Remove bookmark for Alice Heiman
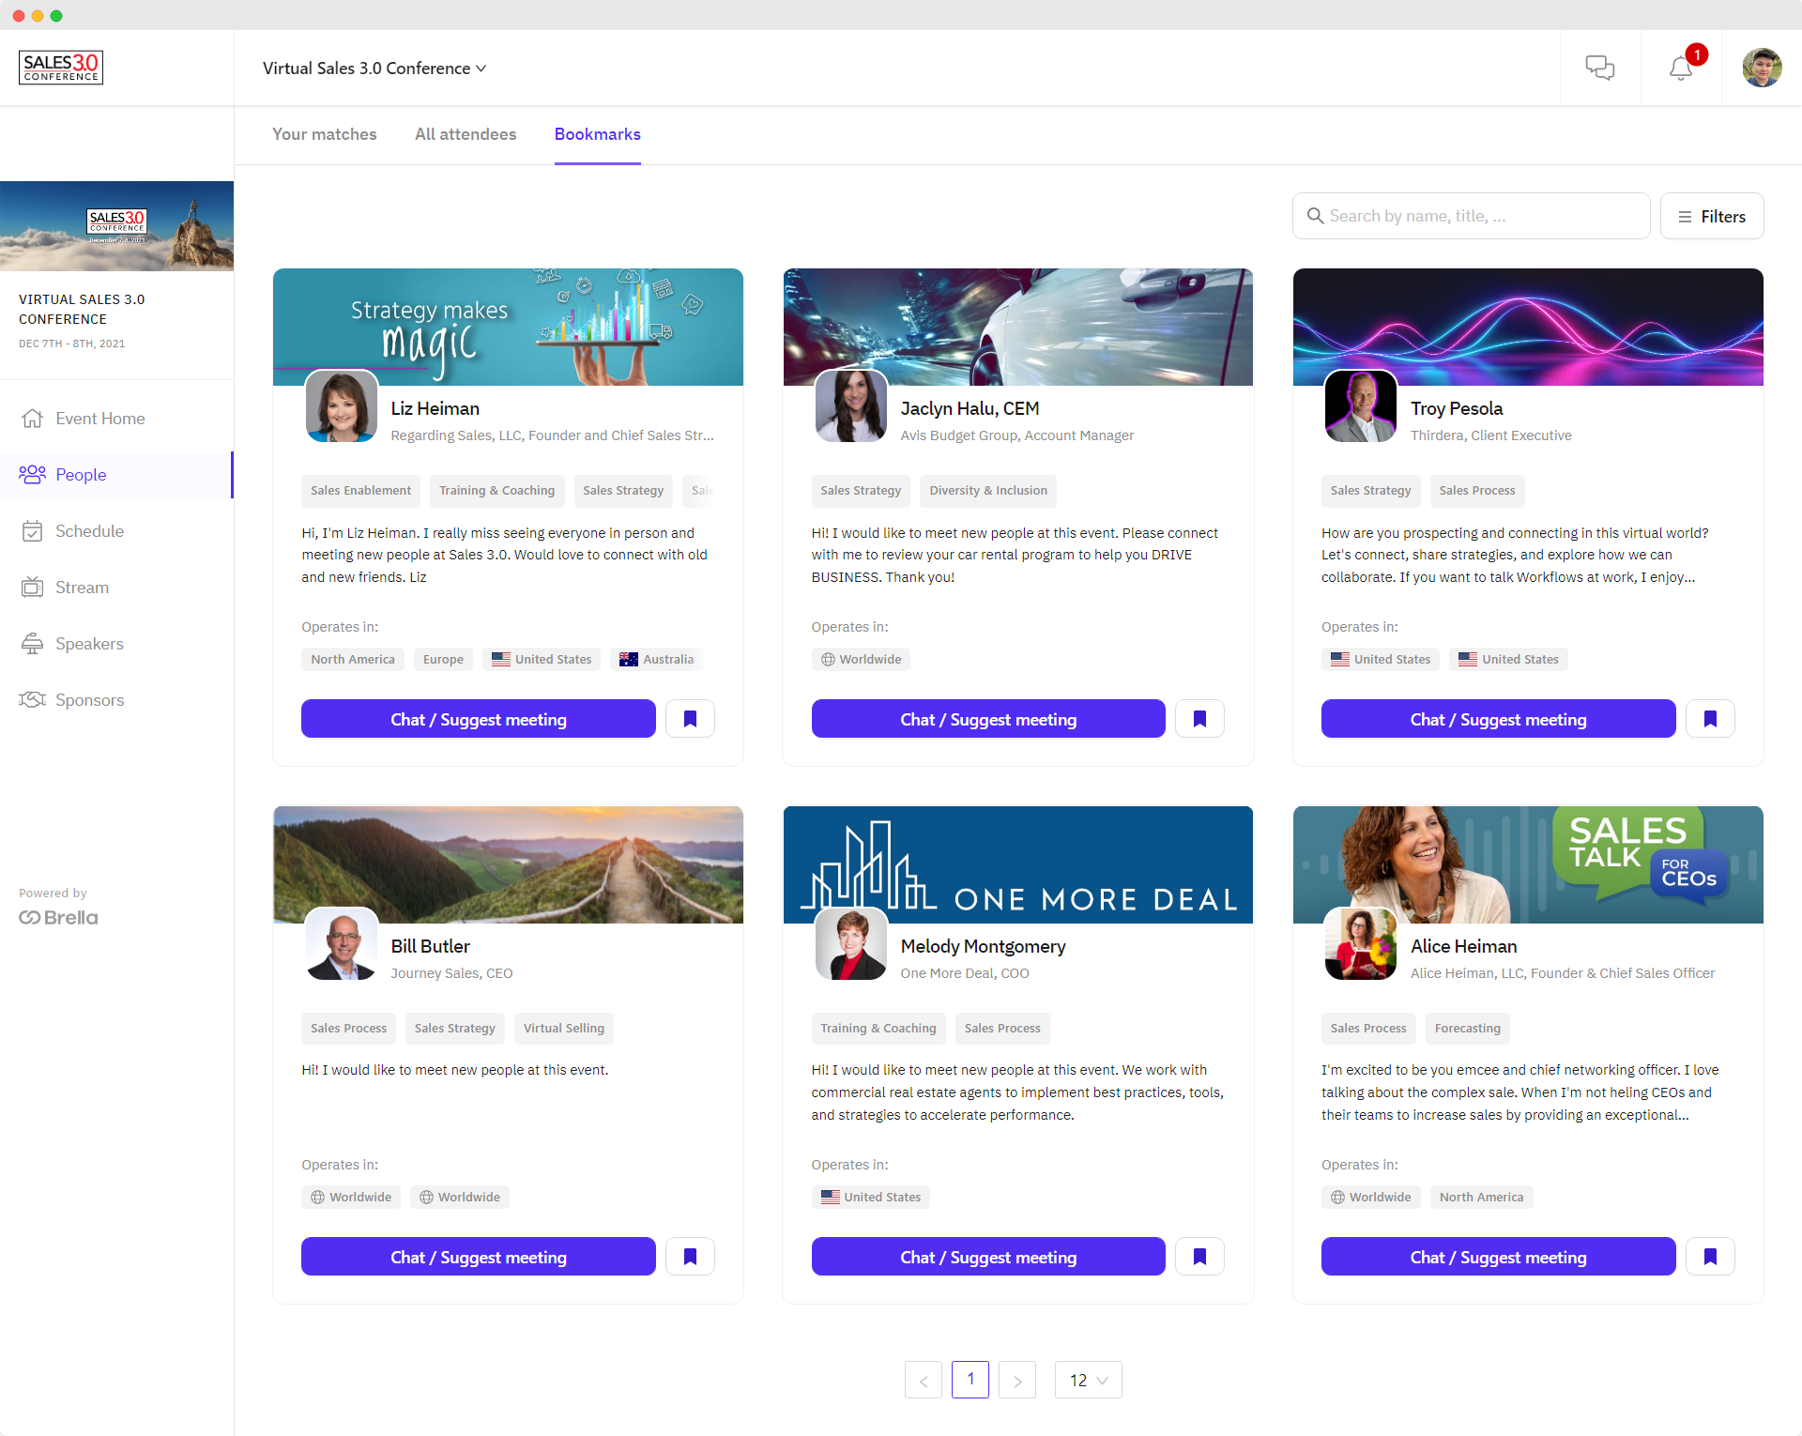The width and height of the screenshot is (1802, 1436). (x=1710, y=1257)
